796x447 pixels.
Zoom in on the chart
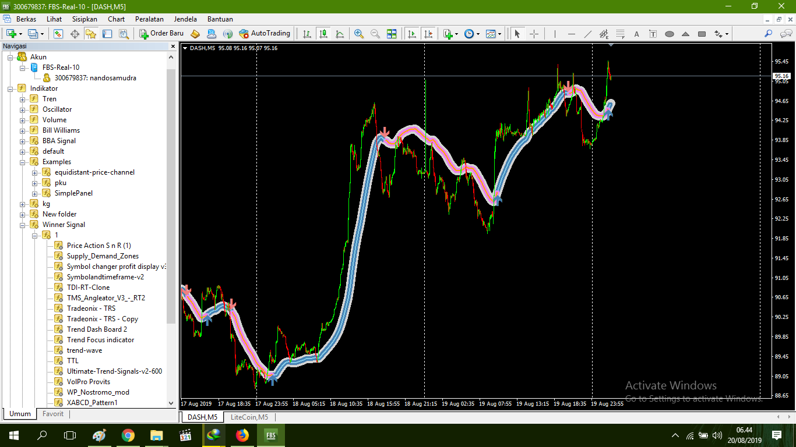[358, 34]
